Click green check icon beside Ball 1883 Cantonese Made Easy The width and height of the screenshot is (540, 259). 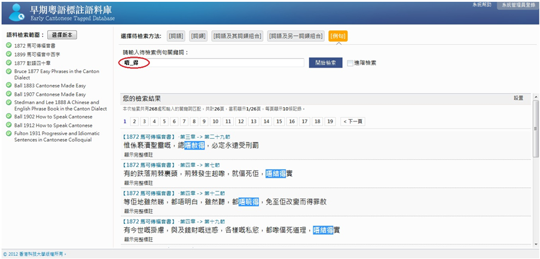9,86
